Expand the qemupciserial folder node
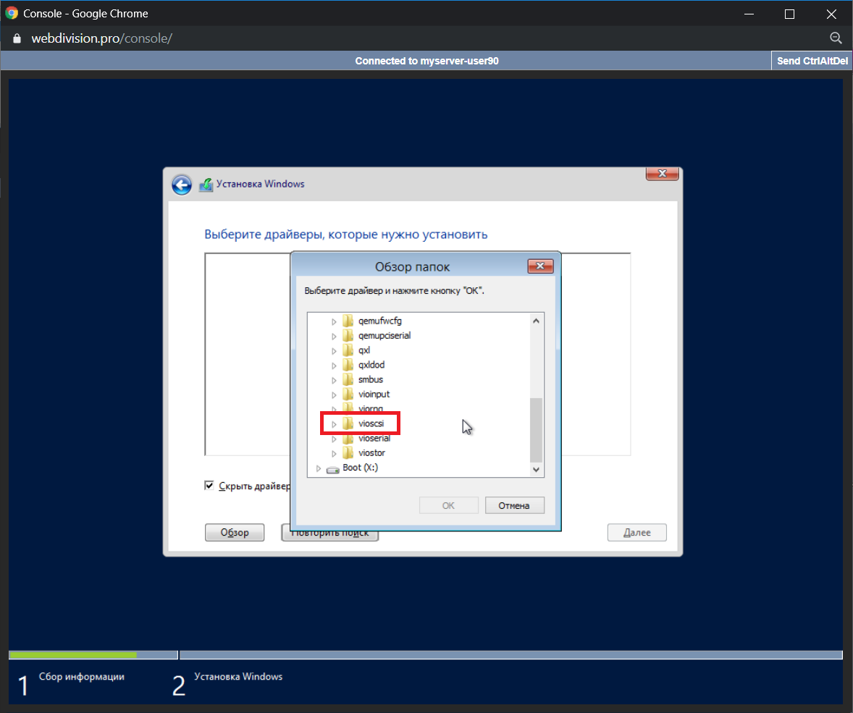The width and height of the screenshot is (853, 713). tap(334, 336)
